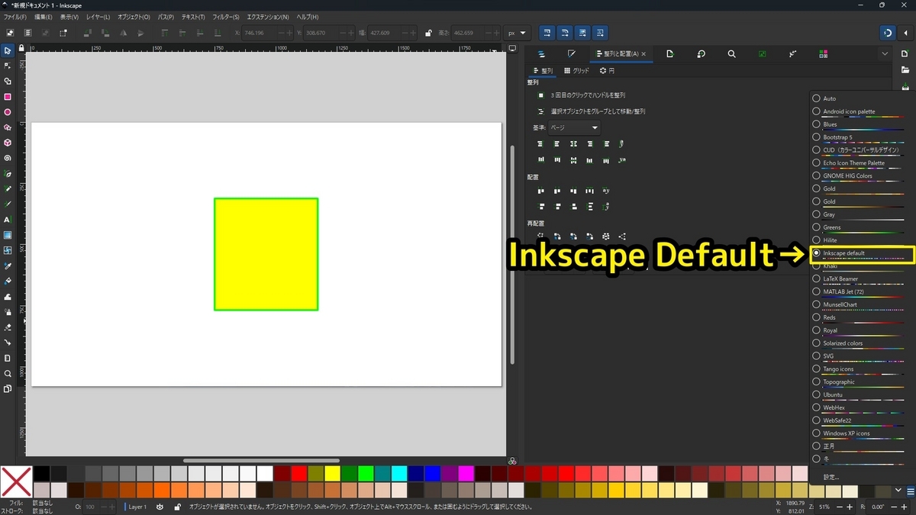
Task: Select the Bootstrap 5 palette radio button
Action: click(817, 137)
